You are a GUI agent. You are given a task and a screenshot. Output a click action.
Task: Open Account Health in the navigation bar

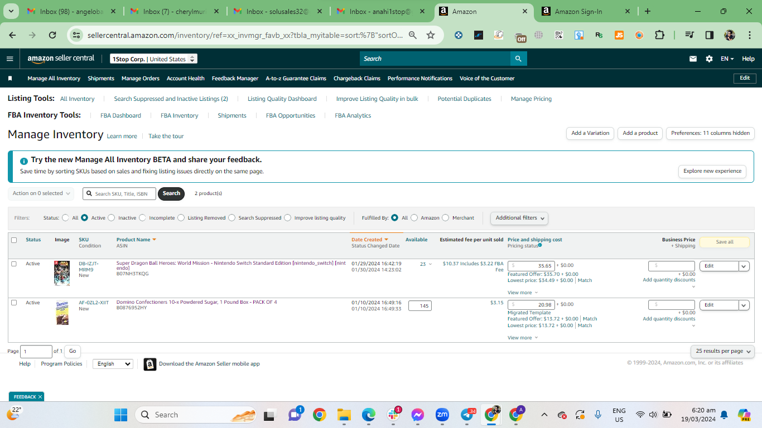pyautogui.click(x=186, y=79)
